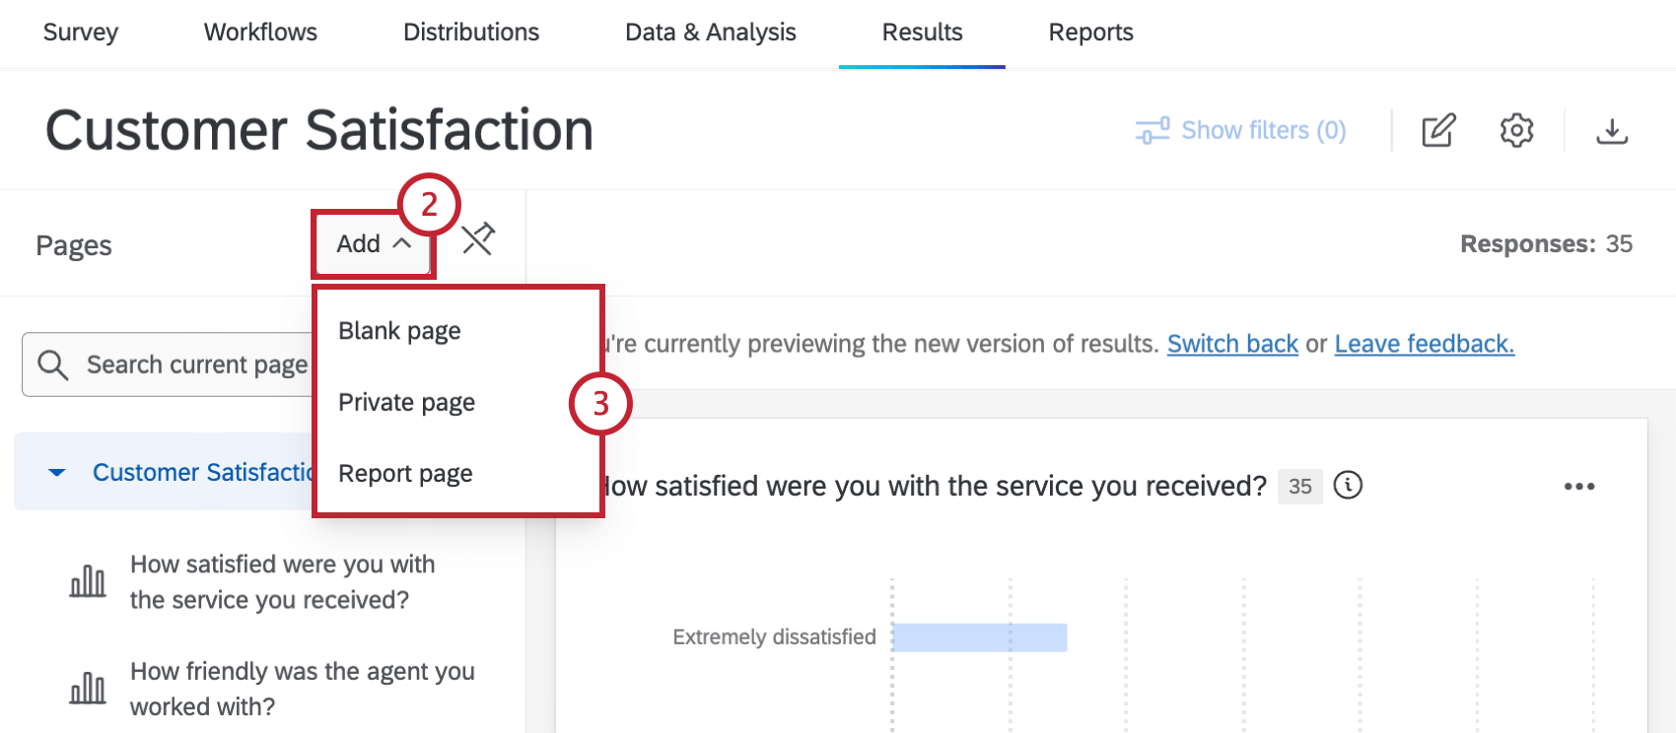Open the three-dot chart options menu

pos(1579,486)
